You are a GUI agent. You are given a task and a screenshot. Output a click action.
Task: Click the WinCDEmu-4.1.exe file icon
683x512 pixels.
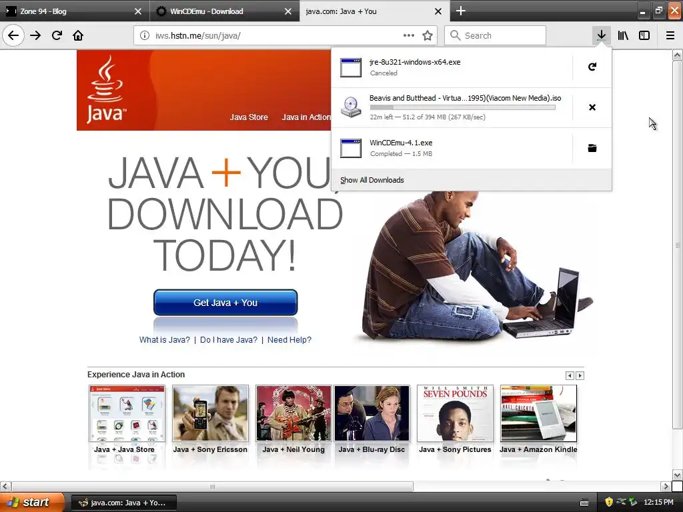(x=351, y=148)
